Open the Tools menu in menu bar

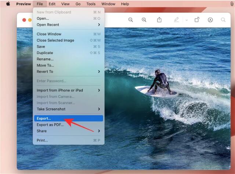91,4
